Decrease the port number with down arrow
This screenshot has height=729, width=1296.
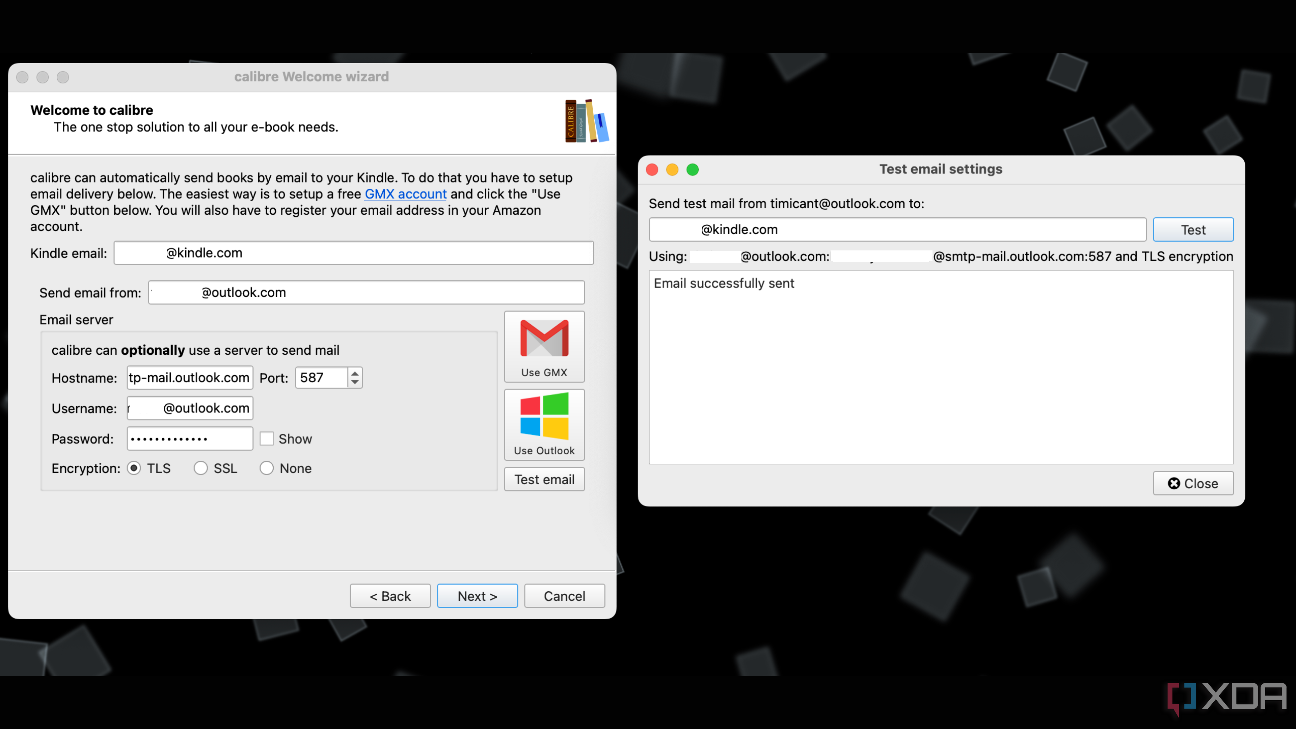tap(355, 382)
